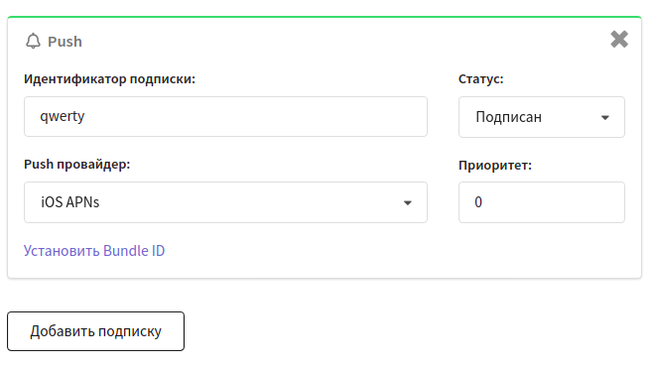
Task: Click the bell icon next to Push
Action: coord(33,42)
